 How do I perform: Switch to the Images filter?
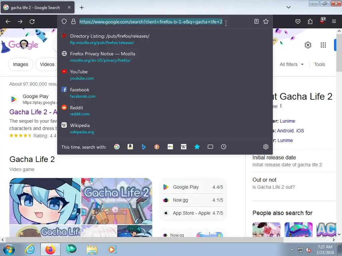click(x=20, y=64)
